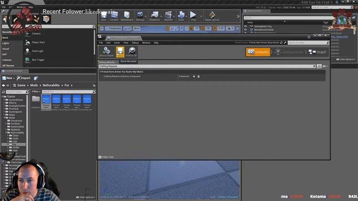Open the New asset dropdown in the Content Browser

tap(8, 78)
